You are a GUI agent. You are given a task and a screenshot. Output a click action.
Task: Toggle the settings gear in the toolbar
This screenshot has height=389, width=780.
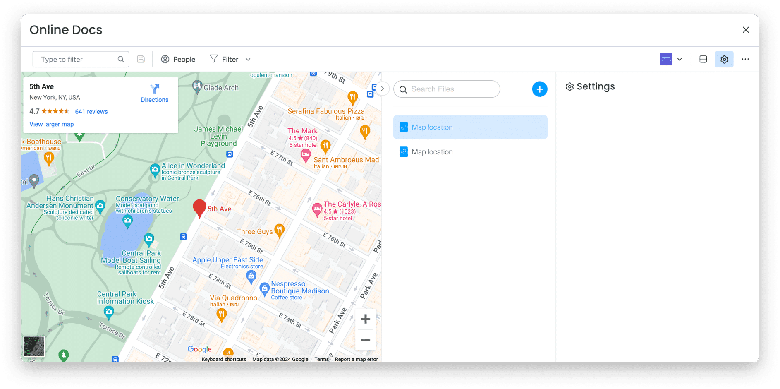point(724,59)
